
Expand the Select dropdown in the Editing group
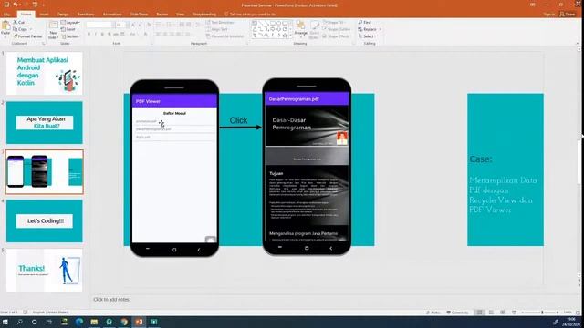367,36
